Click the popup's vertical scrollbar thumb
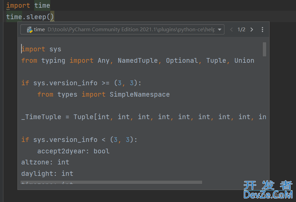 pos(264,49)
